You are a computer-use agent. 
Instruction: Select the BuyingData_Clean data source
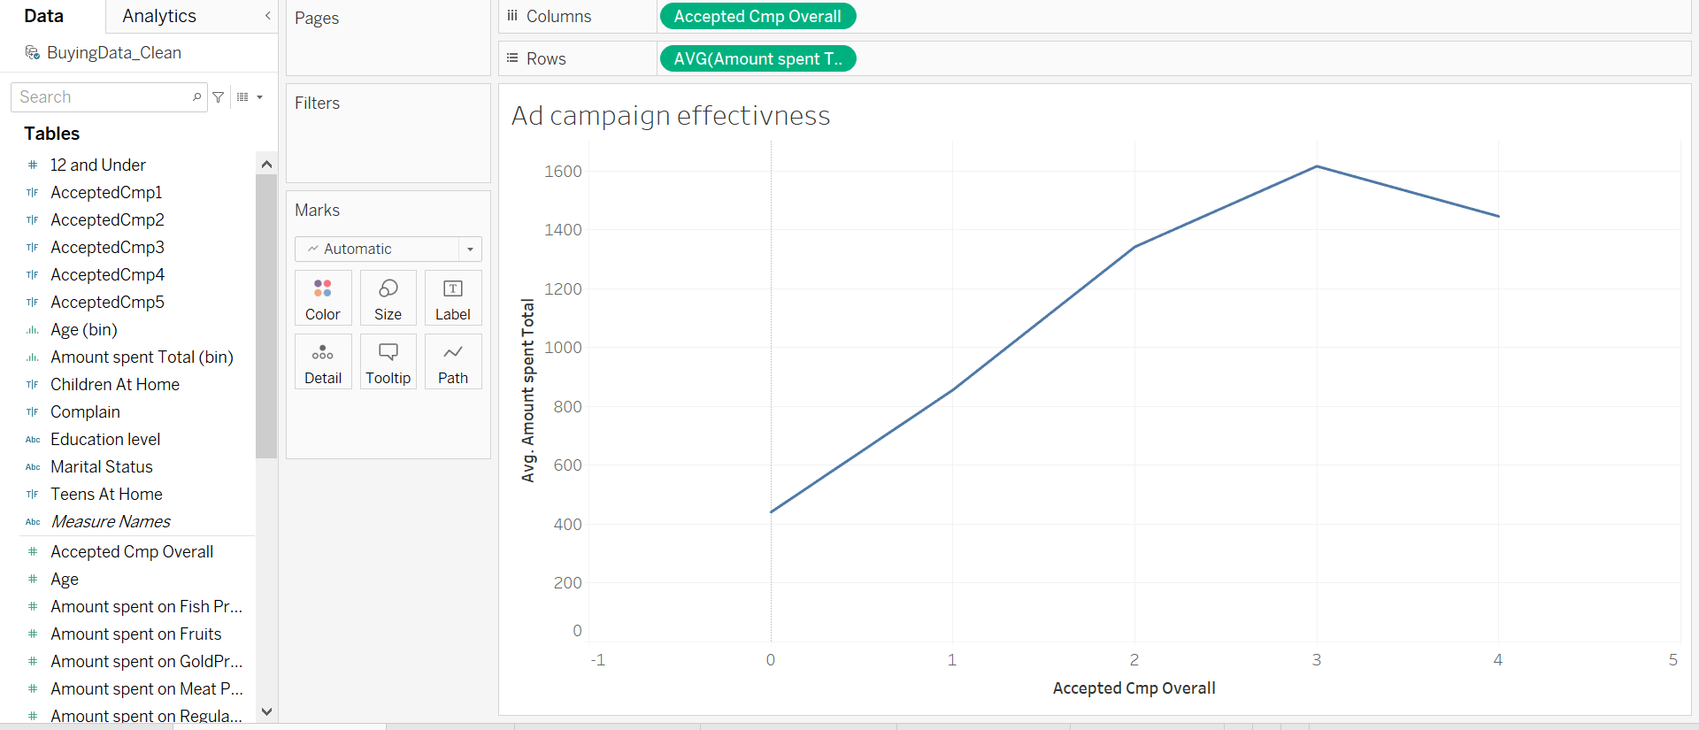coord(114,53)
